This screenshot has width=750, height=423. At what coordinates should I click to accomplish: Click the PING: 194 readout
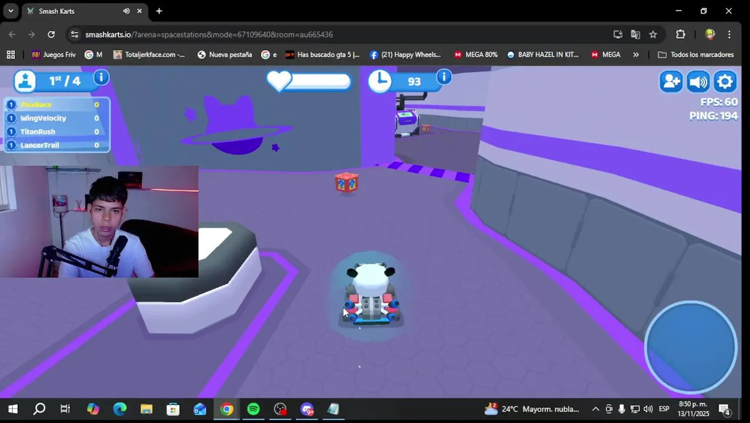coord(714,116)
